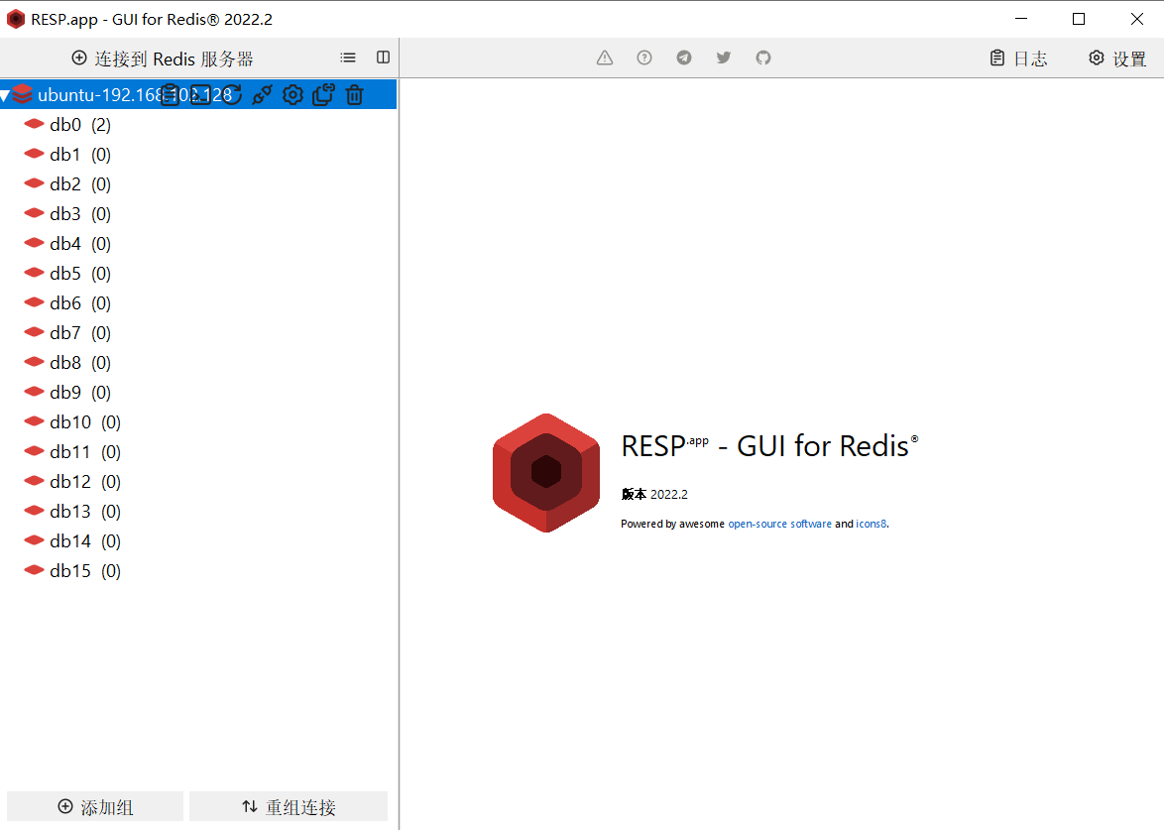Open the Twitter icon link

click(x=724, y=58)
